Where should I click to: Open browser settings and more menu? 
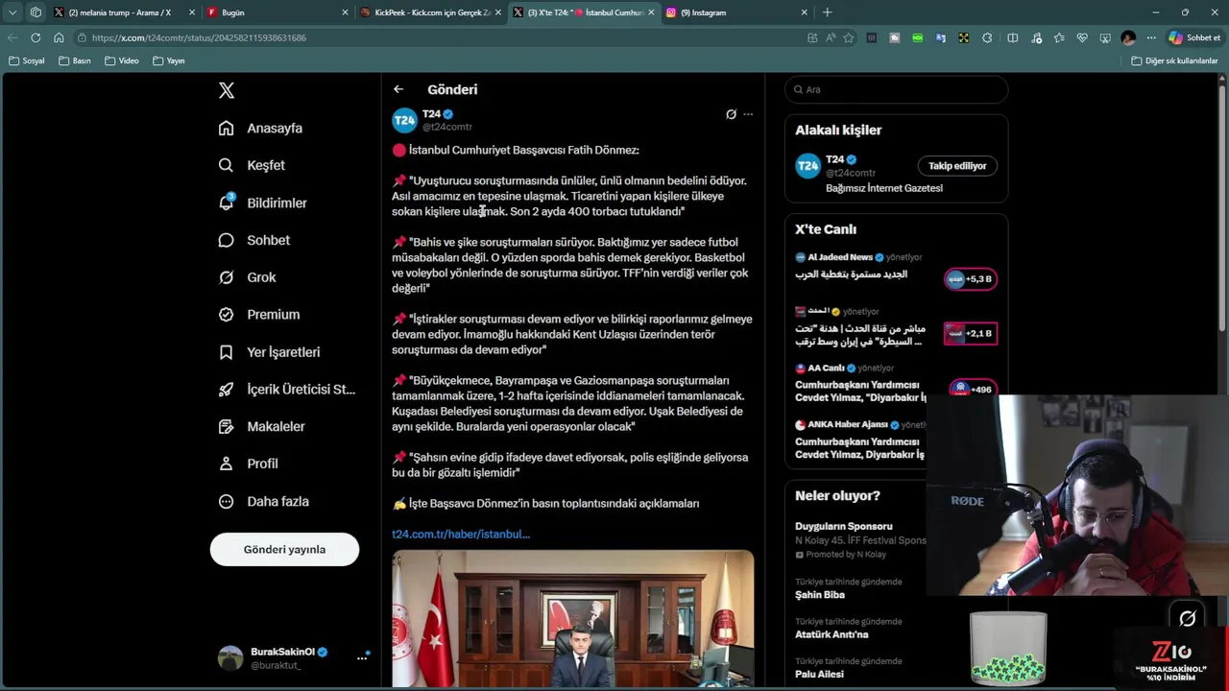1151,37
